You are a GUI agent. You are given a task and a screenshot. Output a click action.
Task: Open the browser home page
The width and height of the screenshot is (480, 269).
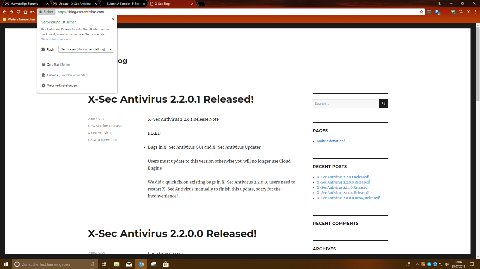click(25, 12)
